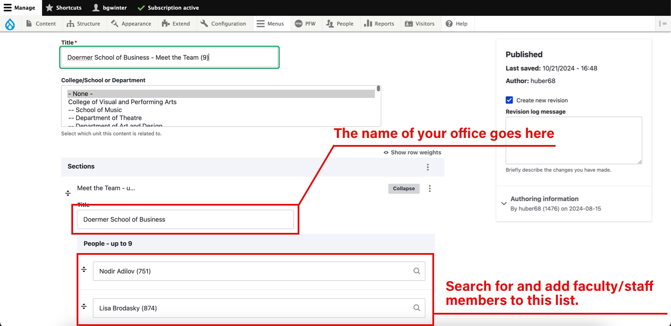Click the 'People - up to 9' heading
This screenshot has width=671, height=326.
click(108, 243)
